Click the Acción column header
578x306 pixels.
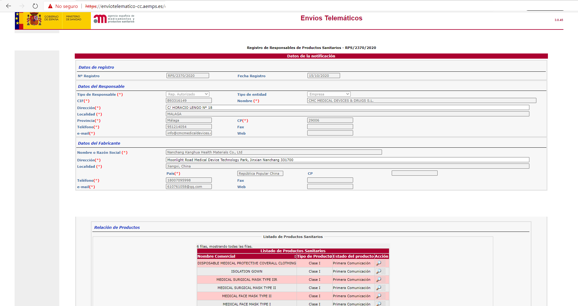pos(381,256)
